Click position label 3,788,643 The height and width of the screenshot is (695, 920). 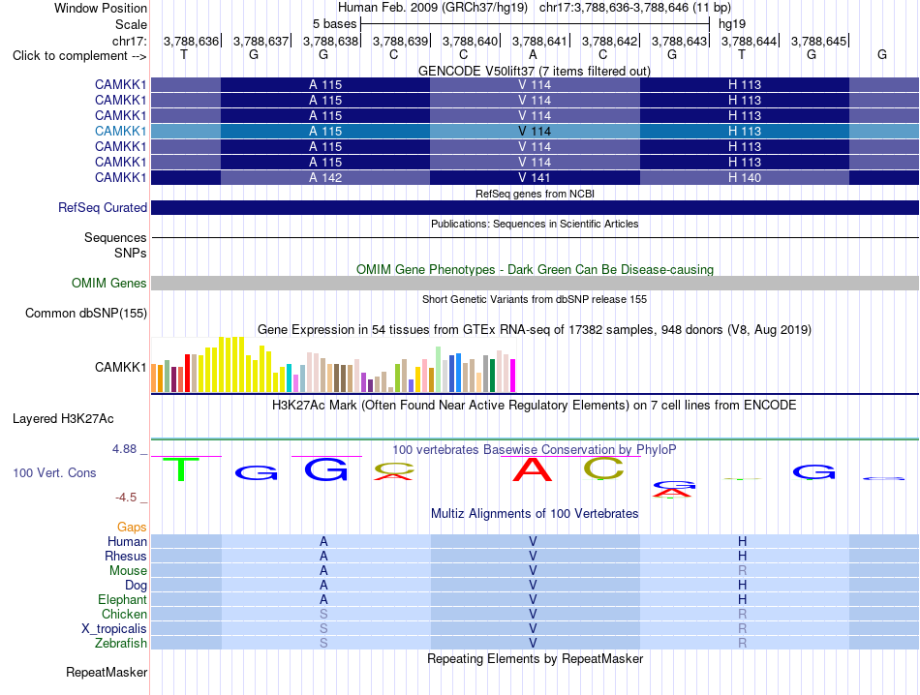[680, 41]
